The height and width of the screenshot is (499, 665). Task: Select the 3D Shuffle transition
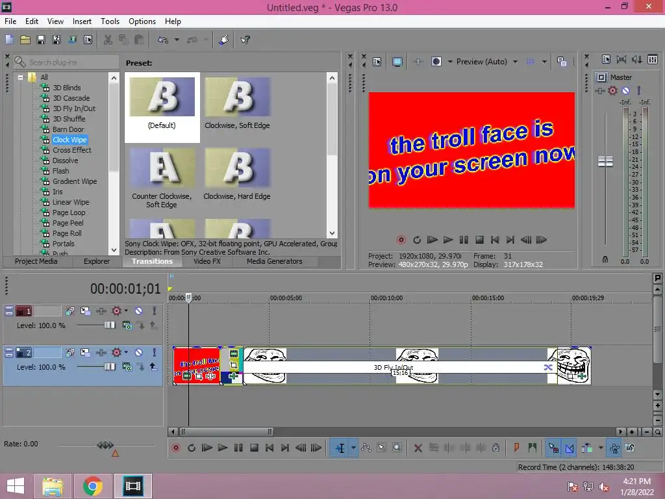pyautogui.click(x=69, y=119)
